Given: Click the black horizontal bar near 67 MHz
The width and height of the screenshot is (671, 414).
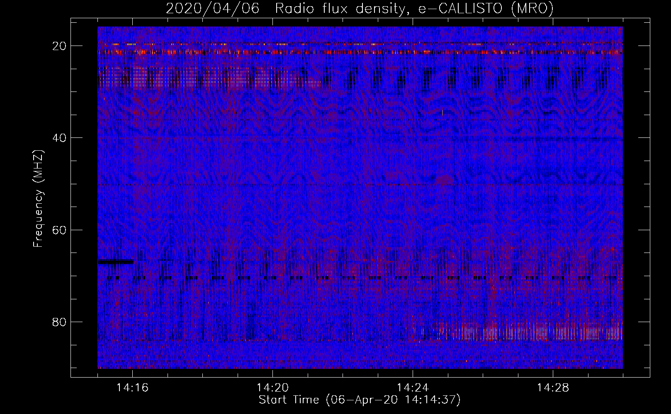Looking at the screenshot, I should pyautogui.click(x=116, y=262).
